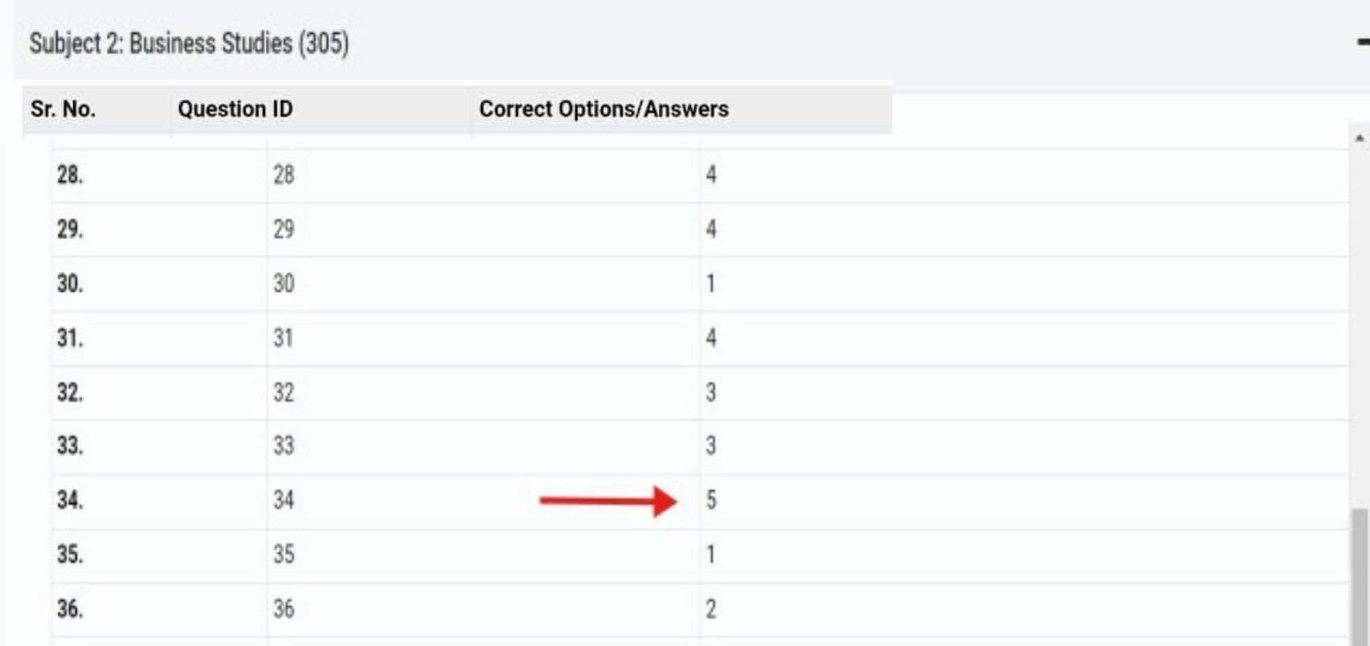Click the Correct Options/Answers column header
The height and width of the screenshot is (646, 1370).
pyautogui.click(x=603, y=109)
